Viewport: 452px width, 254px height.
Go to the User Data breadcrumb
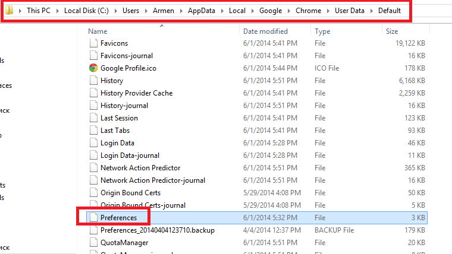click(349, 11)
